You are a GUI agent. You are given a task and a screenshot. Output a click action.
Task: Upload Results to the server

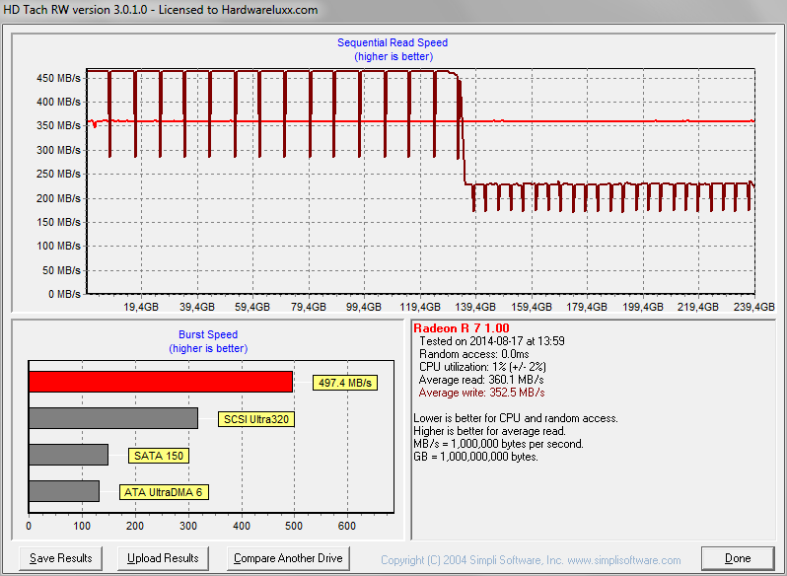163,558
